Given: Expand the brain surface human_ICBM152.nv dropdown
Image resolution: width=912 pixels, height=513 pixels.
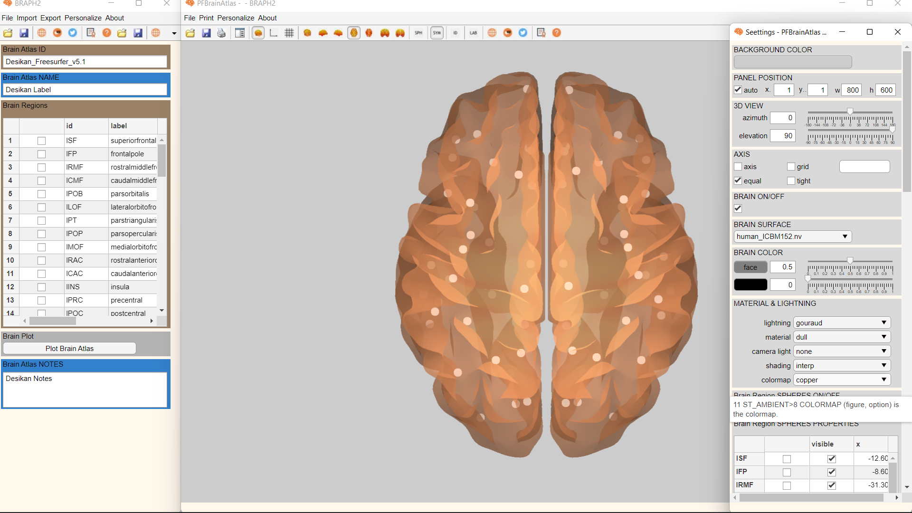Looking at the screenshot, I should click(792, 237).
